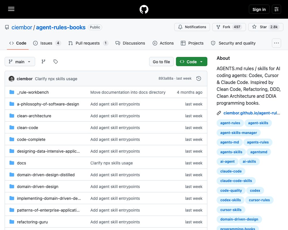The width and height of the screenshot is (288, 230).
Task: Switch to the Issues tab
Action: click(47, 43)
